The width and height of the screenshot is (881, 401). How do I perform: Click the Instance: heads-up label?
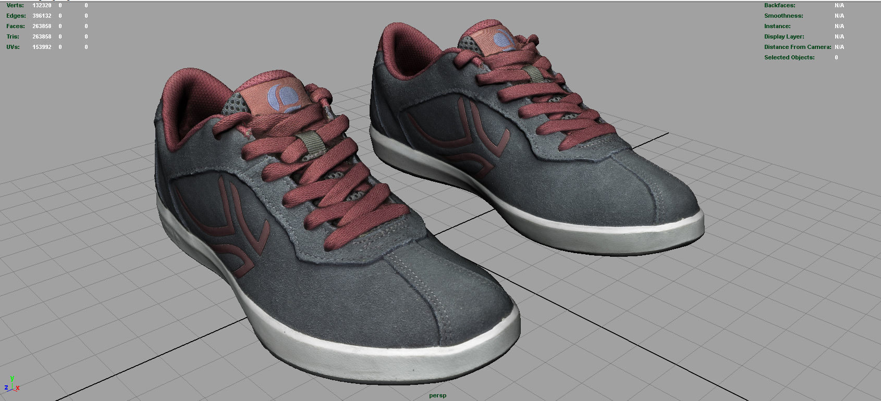(777, 26)
